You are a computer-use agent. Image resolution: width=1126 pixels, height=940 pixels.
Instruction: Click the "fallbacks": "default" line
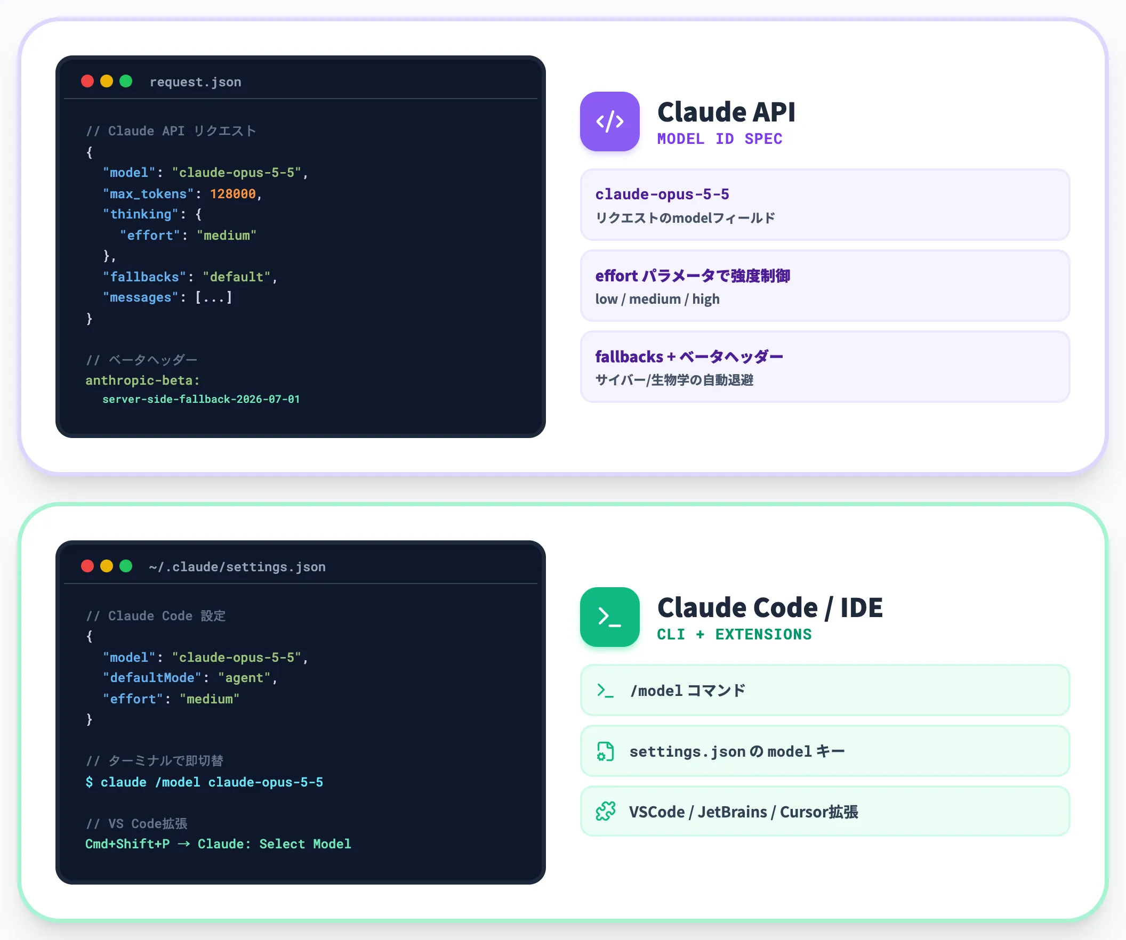pyautogui.click(x=190, y=277)
